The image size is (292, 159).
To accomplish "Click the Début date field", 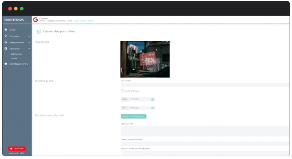I will [x=138, y=99].
